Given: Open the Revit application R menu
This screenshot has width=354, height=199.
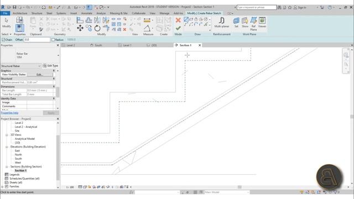Looking at the screenshot, I should coord(3,7).
